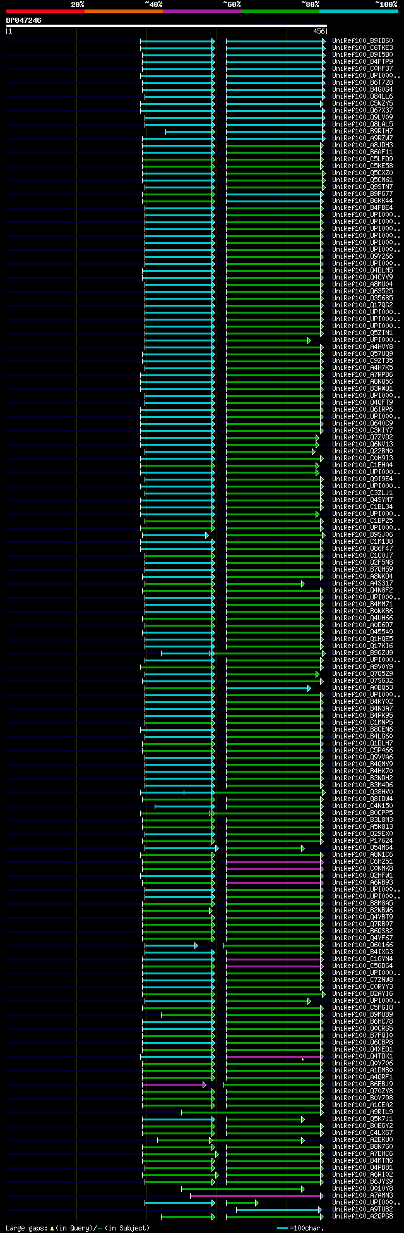Click the white query sequence ruler bar
Viewport: 404px width, 1233px height.
pyautogui.click(x=167, y=26)
